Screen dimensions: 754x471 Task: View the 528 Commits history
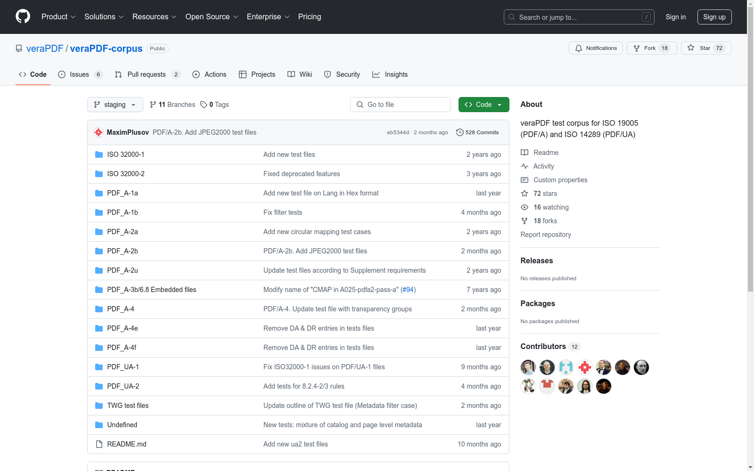point(477,132)
